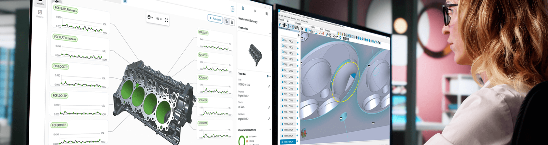The width and height of the screenshot is (548, 145).
Task: Select CYL5 = CYLINDER in feature list
Action: pos(288,94)
